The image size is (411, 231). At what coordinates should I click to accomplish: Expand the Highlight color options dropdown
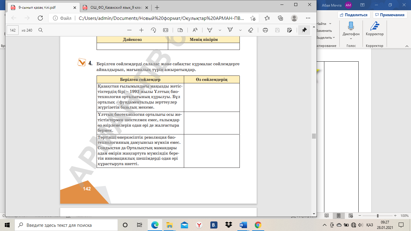pyautogui.click(x=240, y=30)
